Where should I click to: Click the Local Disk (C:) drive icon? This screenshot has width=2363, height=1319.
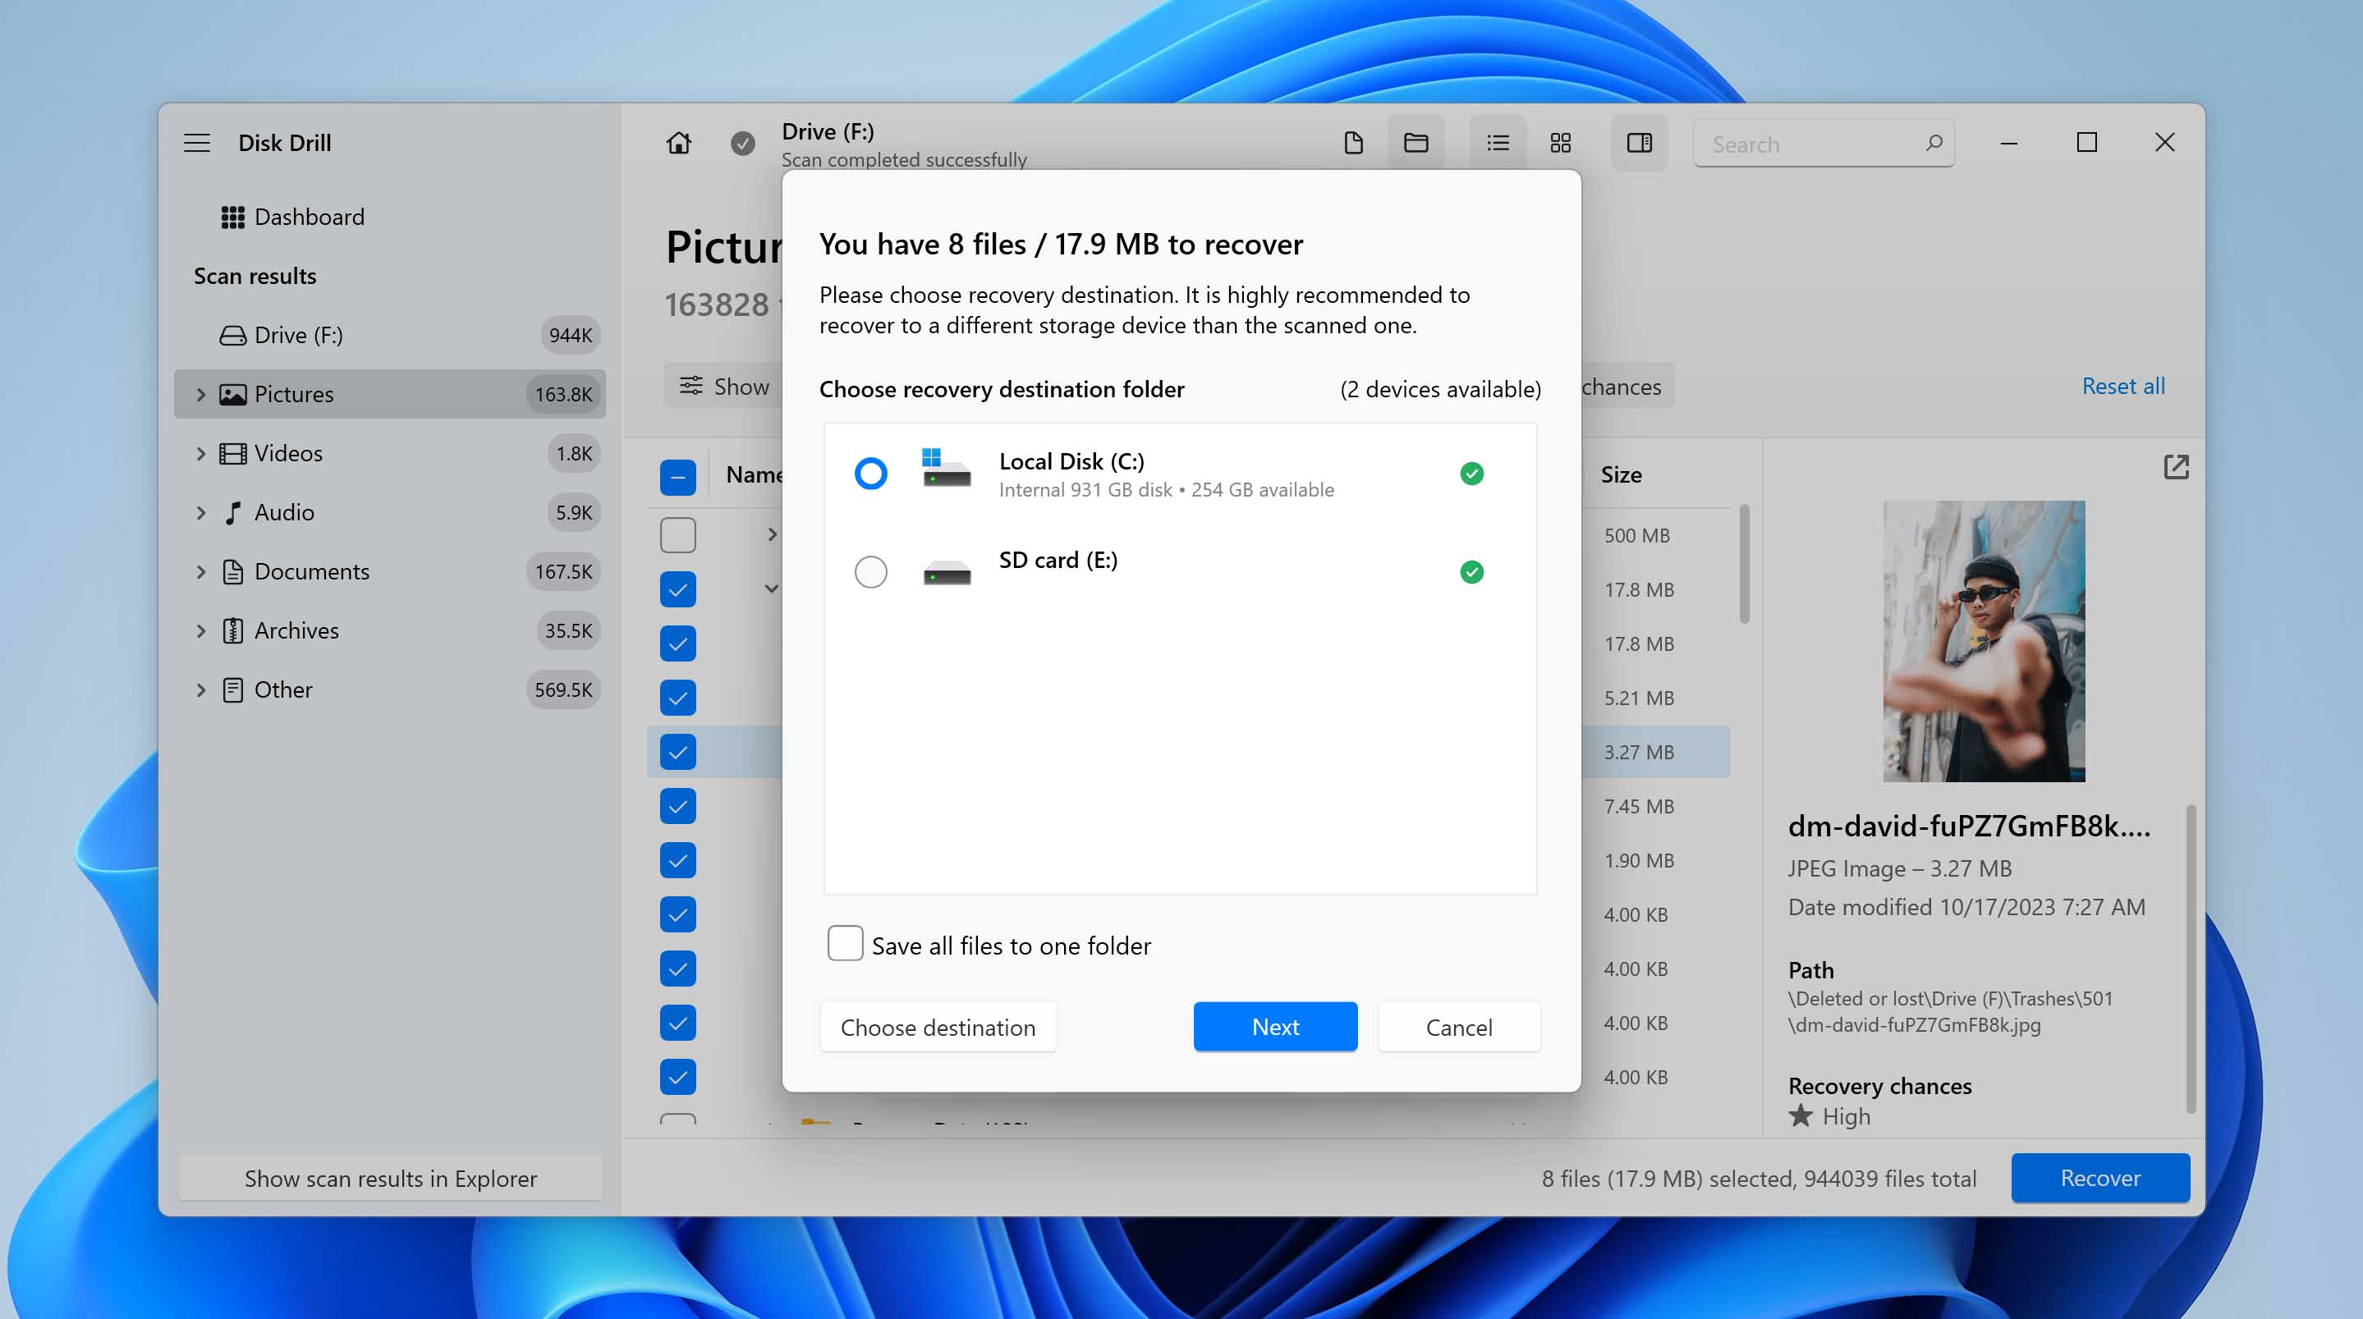point(947,468)
